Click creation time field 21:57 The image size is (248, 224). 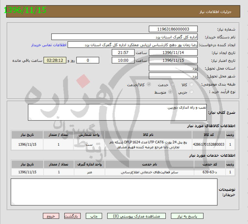(123, 53)
